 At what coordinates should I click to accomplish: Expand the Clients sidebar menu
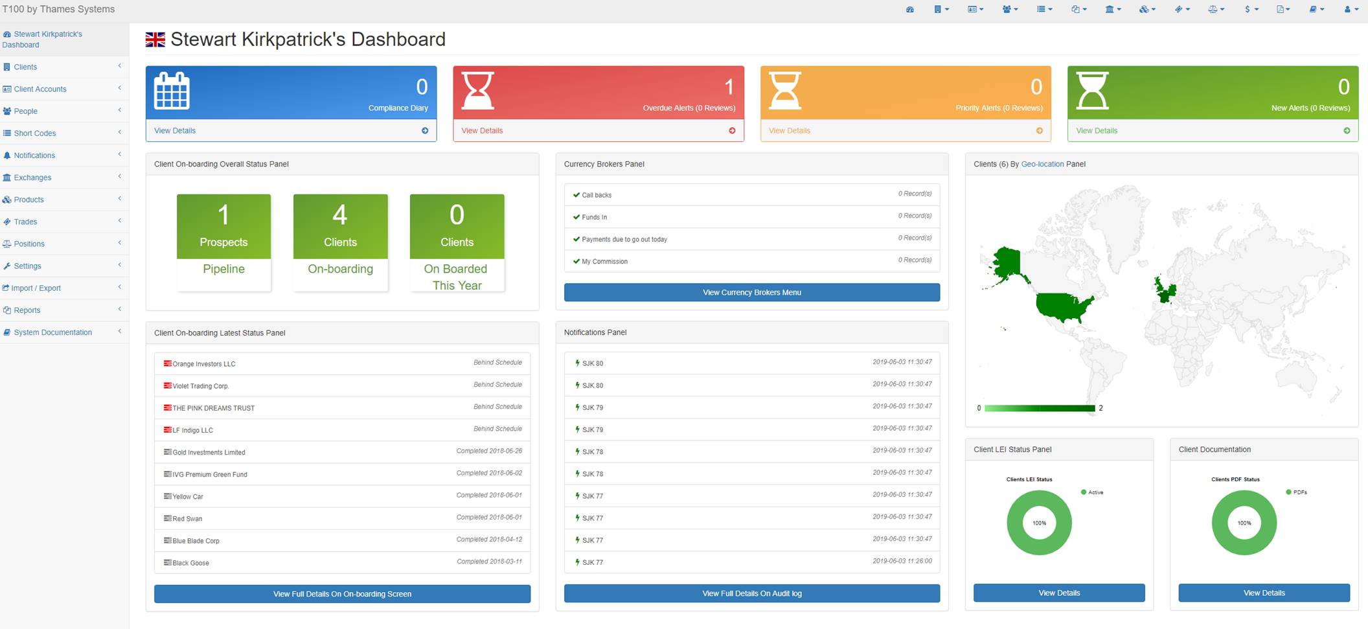point(26,67)
